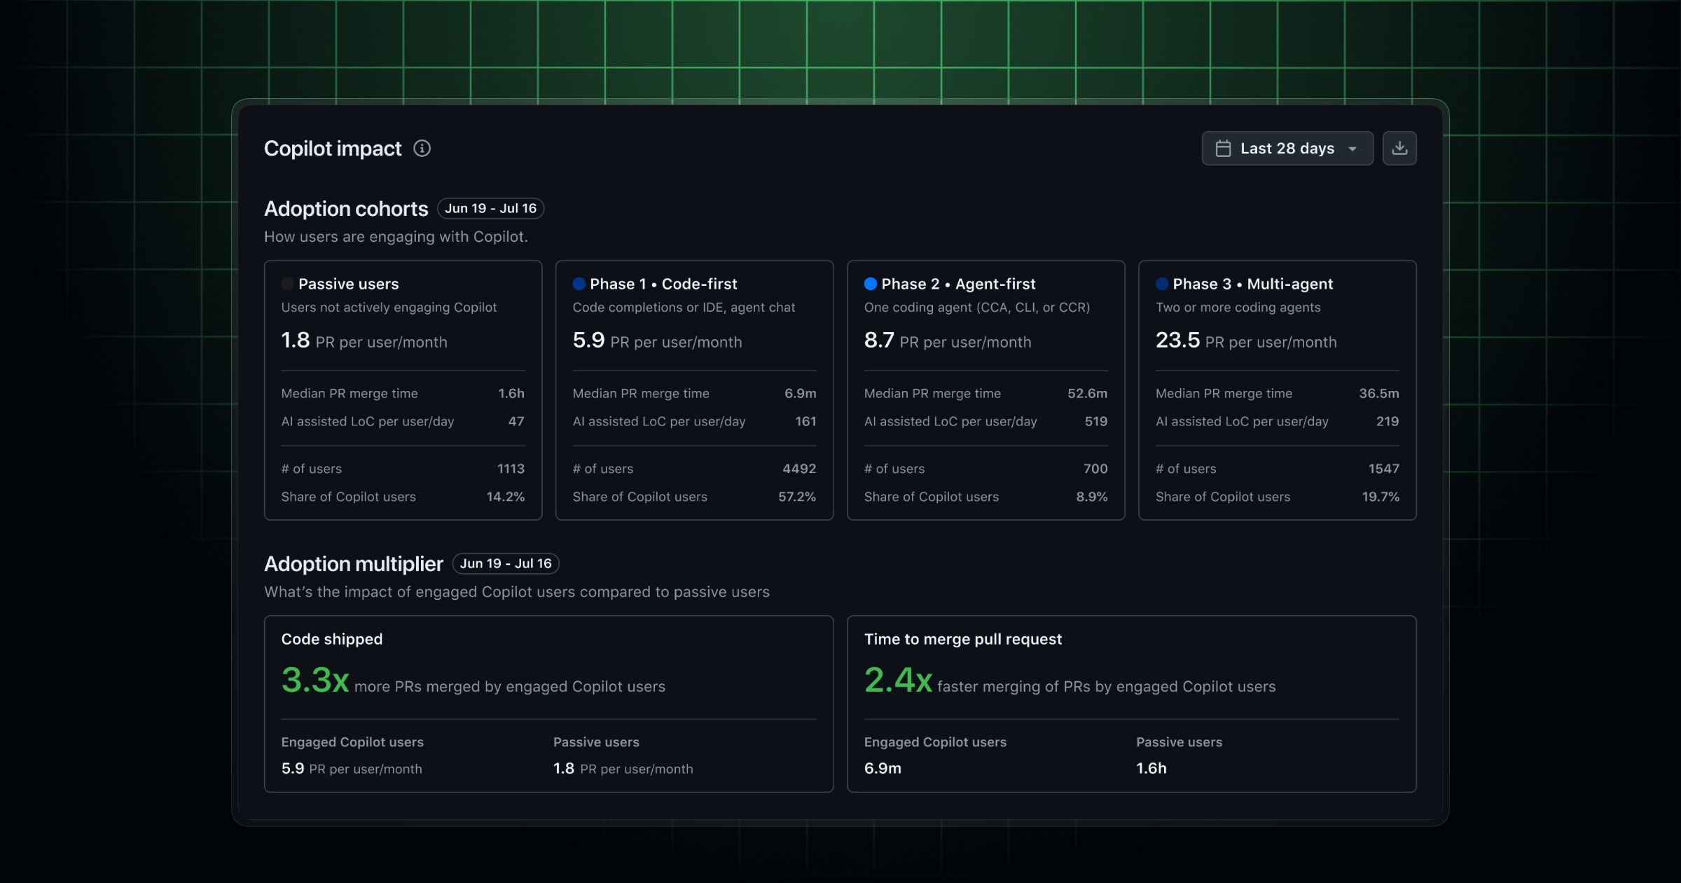The width and height of the screenshot is (1681, 883).
Task: Click the download icon button
Action: tap(1399, 148)
